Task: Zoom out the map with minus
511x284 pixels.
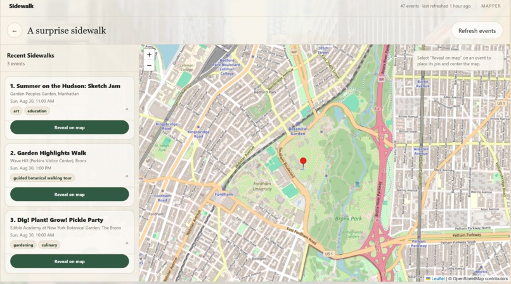Action: (x=149, y=65)
